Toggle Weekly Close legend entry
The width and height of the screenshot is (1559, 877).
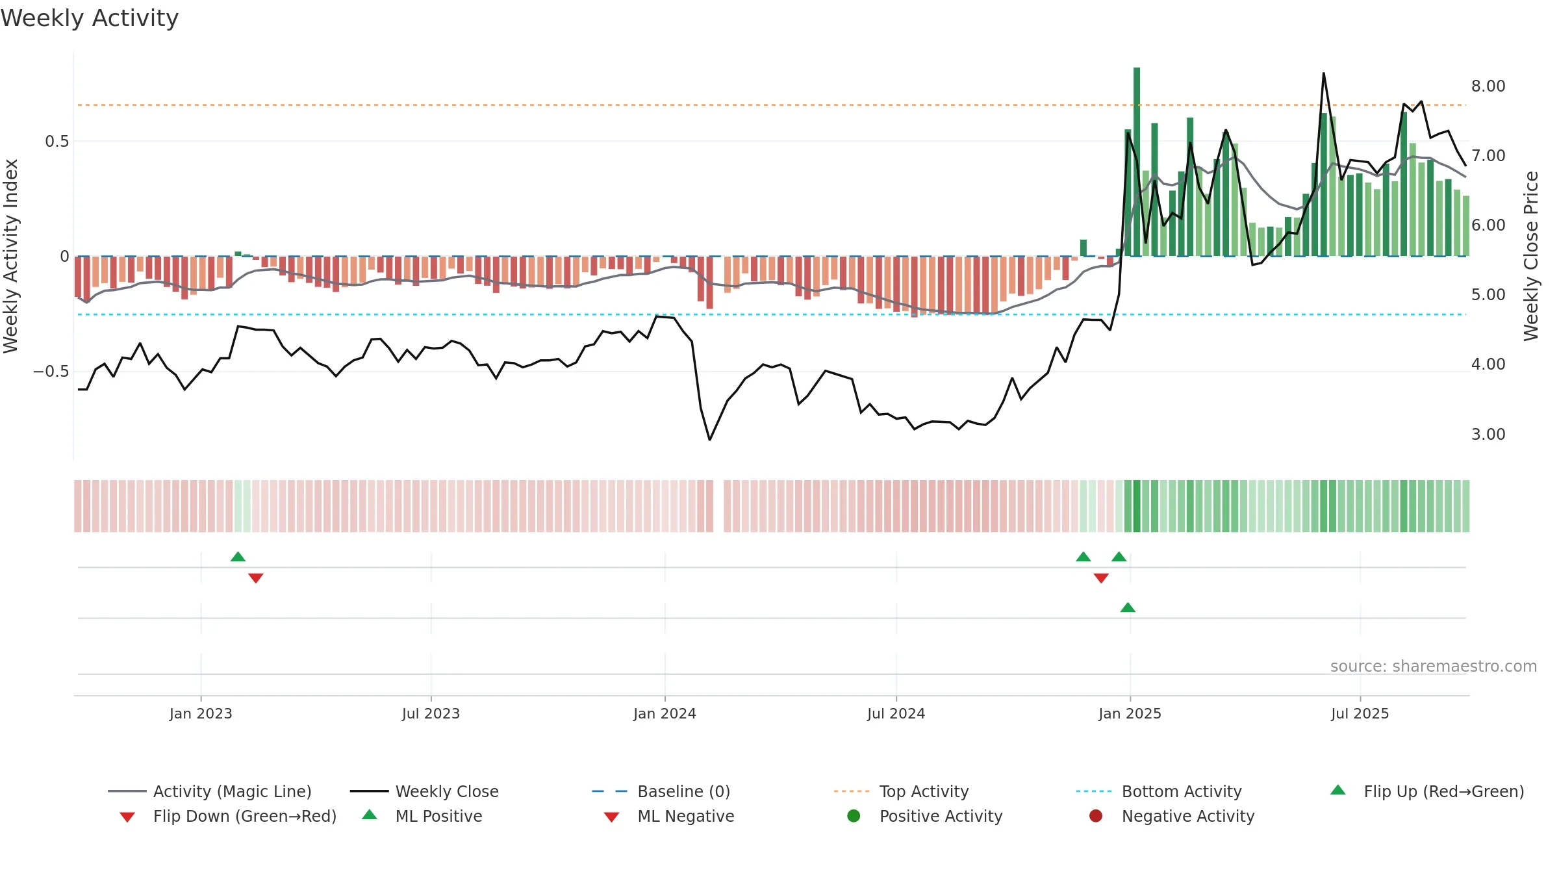tap(424, 791)
